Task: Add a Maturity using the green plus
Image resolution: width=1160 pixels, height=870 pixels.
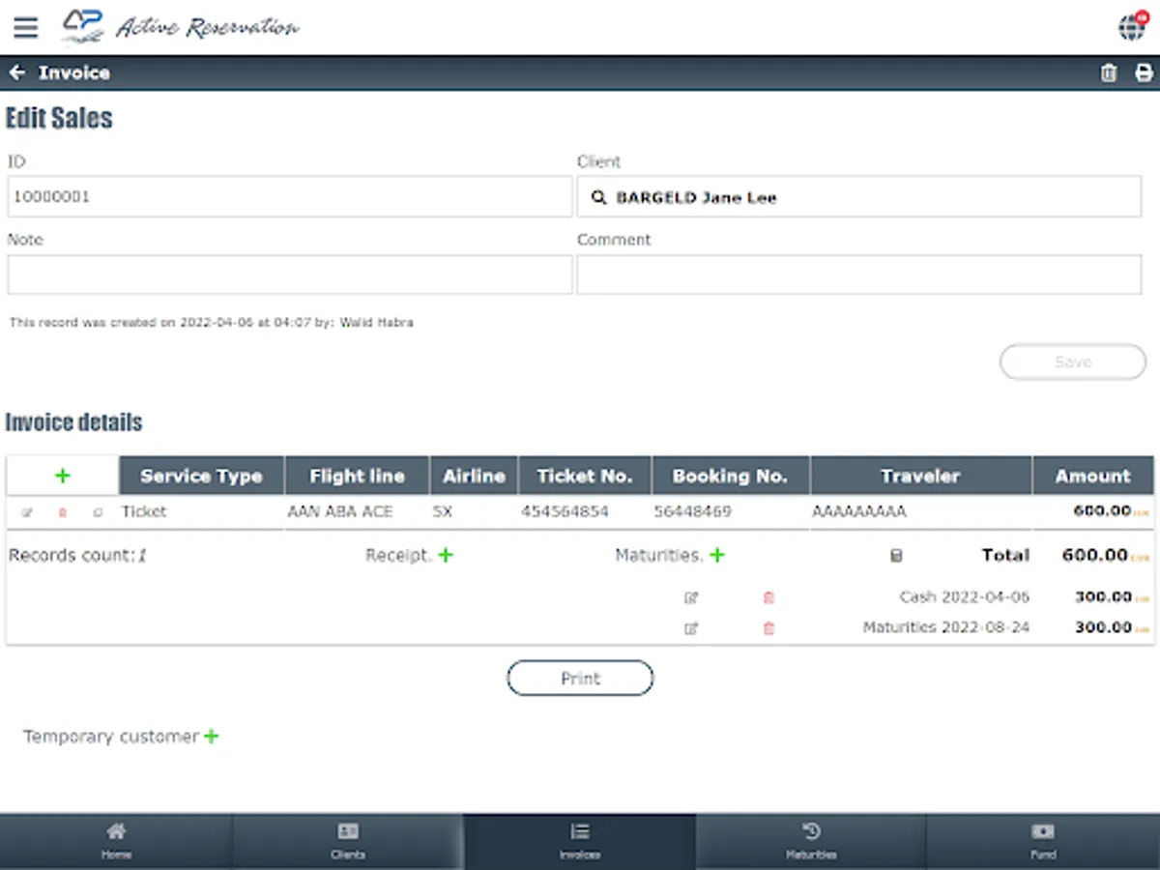Action: click(x=716, y=555)
